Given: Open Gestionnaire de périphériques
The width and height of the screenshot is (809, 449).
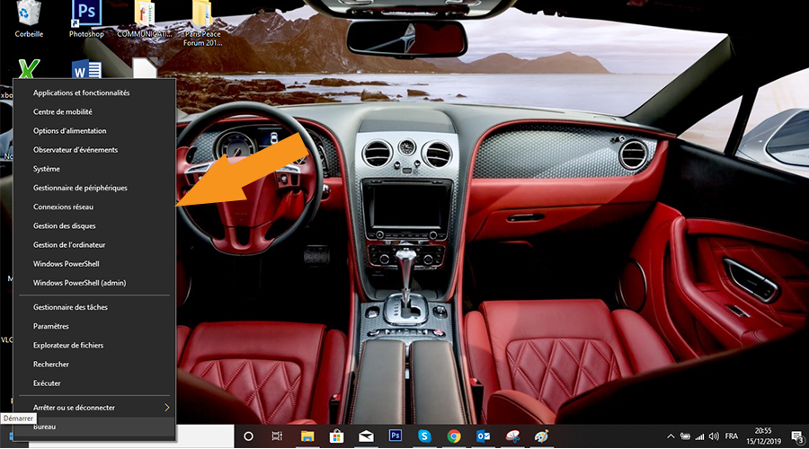Looking at the screenshot, I should point(94,189).
